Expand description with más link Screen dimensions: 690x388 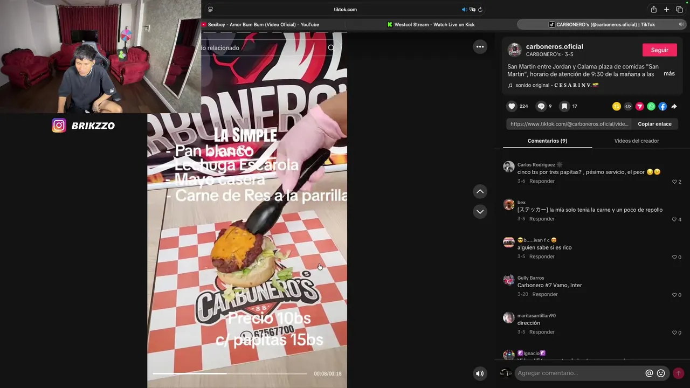click(669, 74)
